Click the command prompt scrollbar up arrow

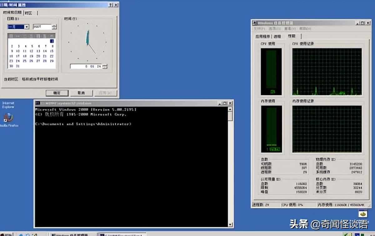pyautogui.click(x=230, y=109)
